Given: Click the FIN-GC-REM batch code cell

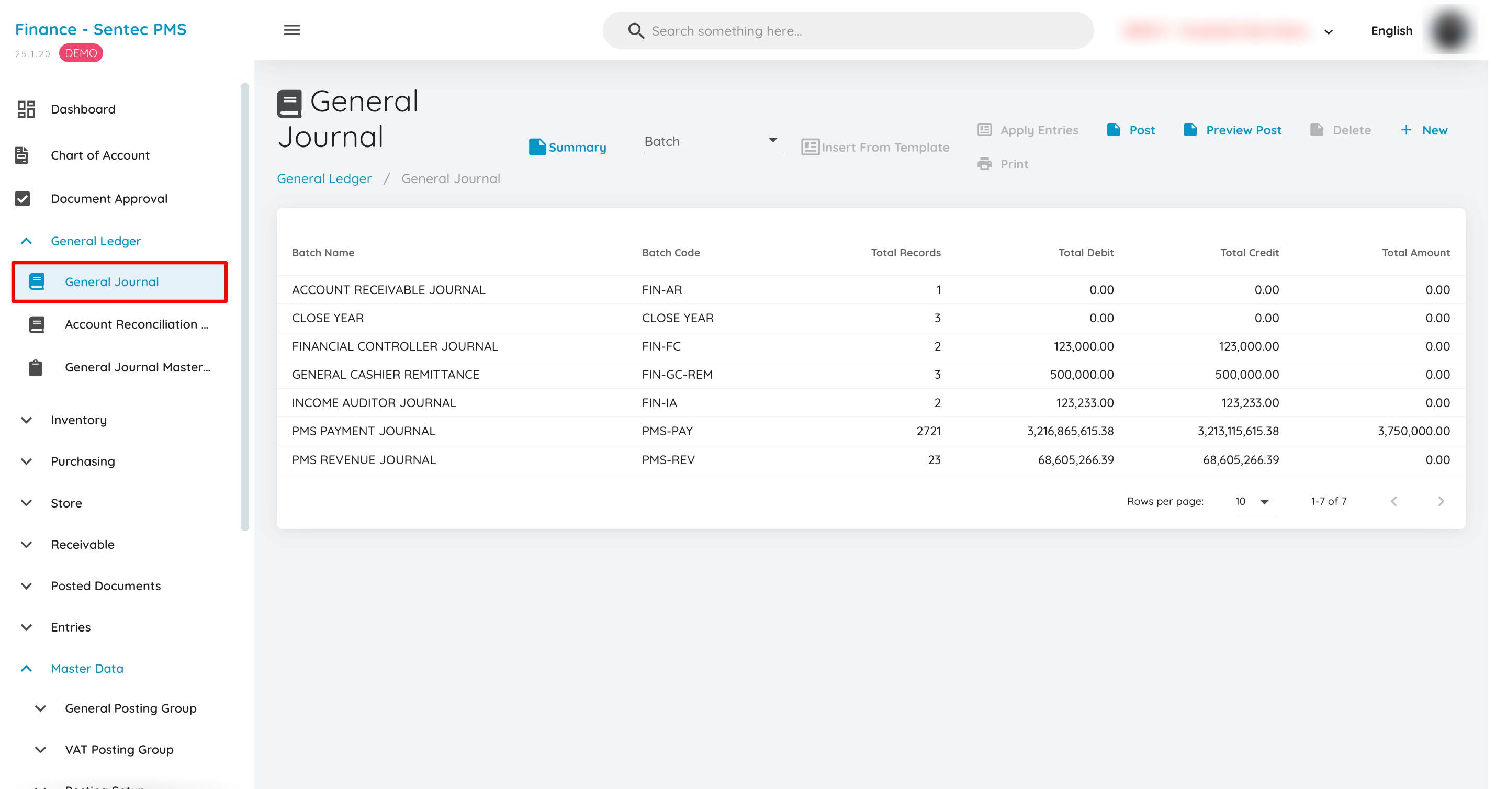Looking at the screenshot, I should click(677, 374).
